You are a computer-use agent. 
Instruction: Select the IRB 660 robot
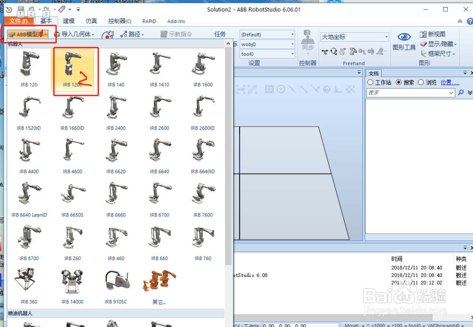(x=159, y=243)
